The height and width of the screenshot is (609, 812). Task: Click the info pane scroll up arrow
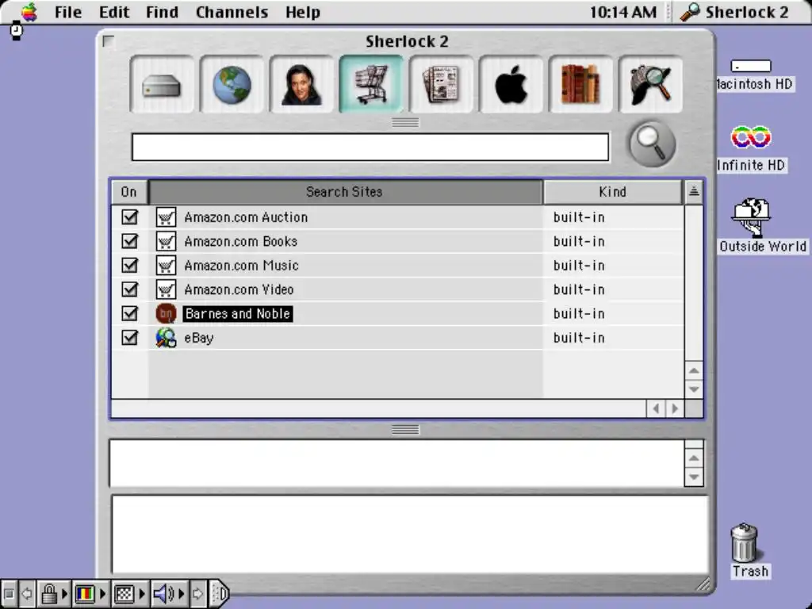click(694, 458)
